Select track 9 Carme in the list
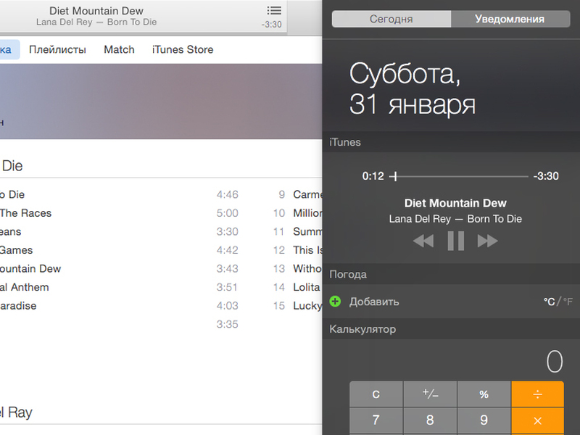 297,194
